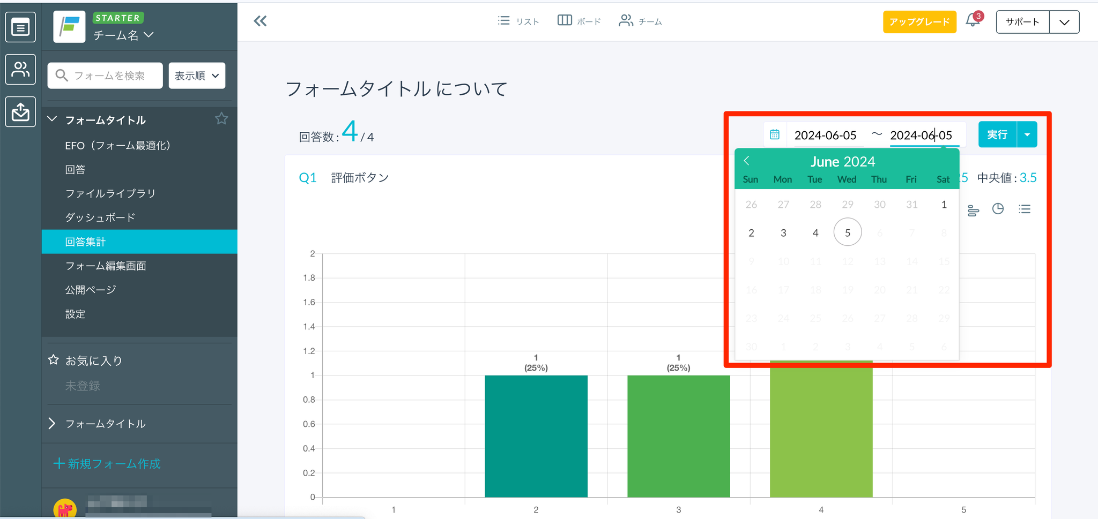Open dropdown arrow next to 実行 button
Viewport: 1098px width, 519px height.
(x=1027, y=134)
